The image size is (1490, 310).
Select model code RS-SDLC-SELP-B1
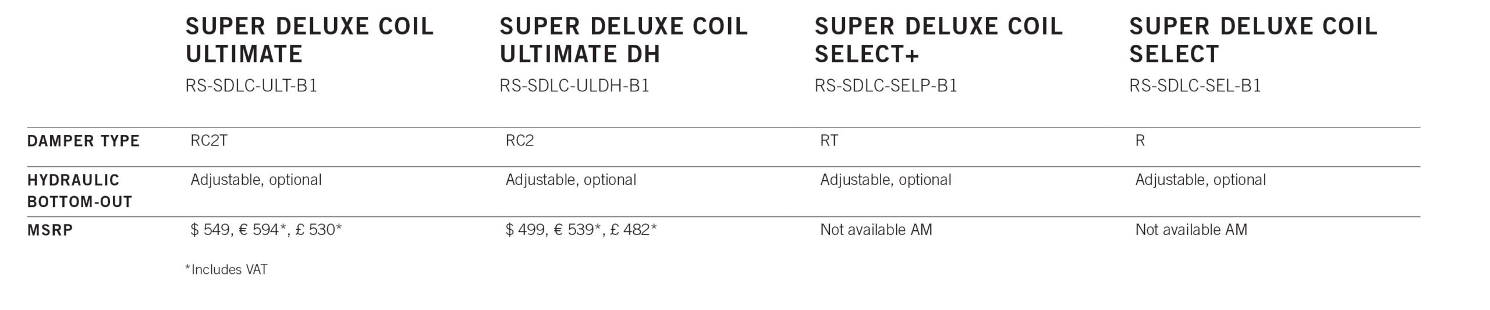pyautogui.click(x=885, y=86)
